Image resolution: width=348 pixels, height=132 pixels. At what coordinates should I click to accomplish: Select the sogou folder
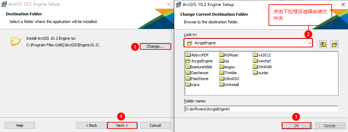click(x=227, y=67)
